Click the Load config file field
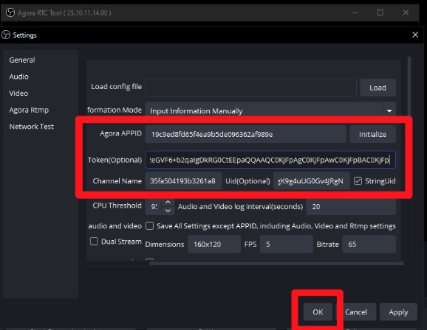 tap(251, 88)
